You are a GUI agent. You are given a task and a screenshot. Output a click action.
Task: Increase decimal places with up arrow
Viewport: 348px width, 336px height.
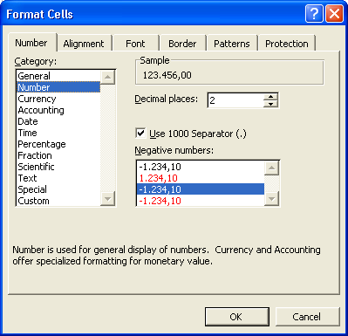point(270,97)
